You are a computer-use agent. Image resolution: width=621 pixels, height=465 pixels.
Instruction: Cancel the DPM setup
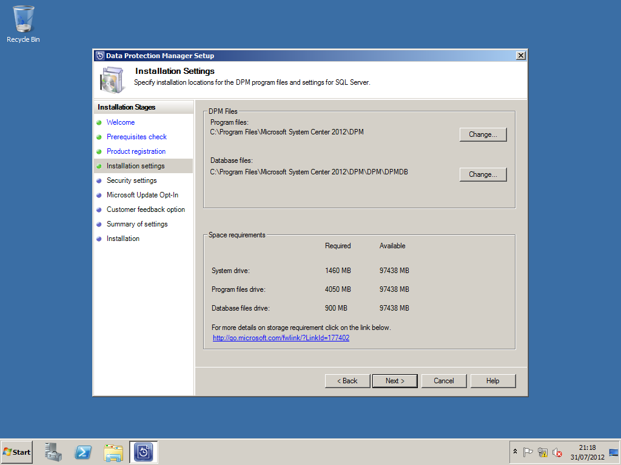point(444,381)
